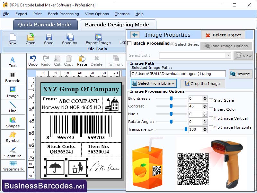Screen dimensions: 257x193
Task: Open the Export menu
Action: click(21, 14)
